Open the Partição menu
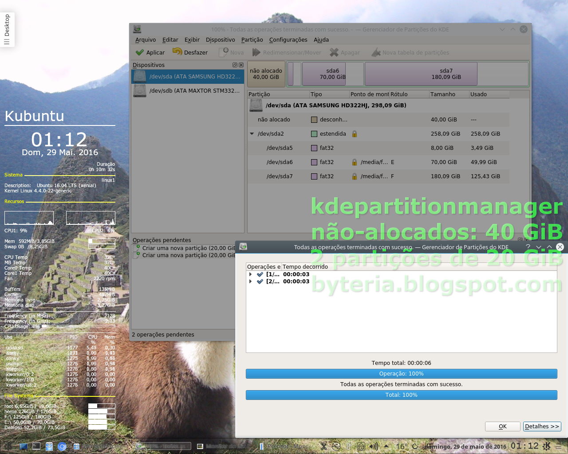The width and height of the screenshot is (568, 454). pos(252,40)
